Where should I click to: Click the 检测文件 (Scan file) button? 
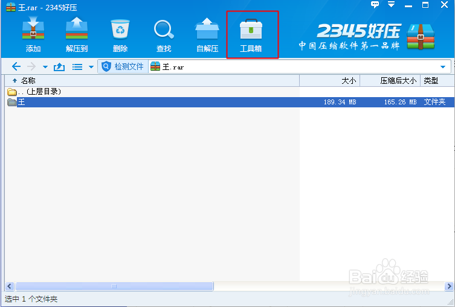123,67
